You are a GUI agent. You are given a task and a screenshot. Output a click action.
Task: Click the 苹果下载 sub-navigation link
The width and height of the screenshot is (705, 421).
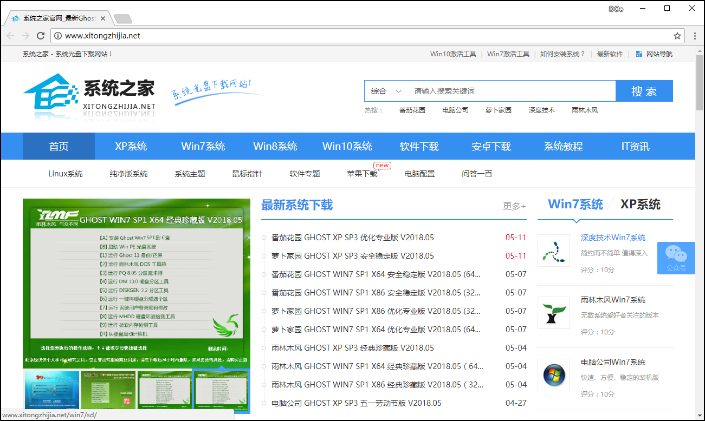362,174
